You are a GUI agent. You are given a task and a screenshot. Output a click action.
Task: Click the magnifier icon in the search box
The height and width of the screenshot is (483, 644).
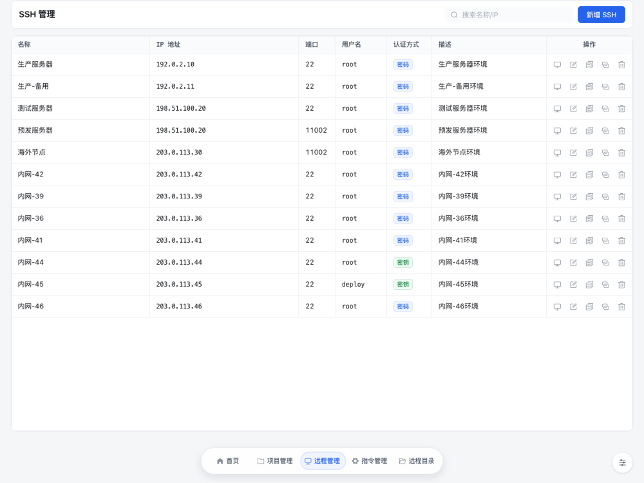(x=454, y=15)
